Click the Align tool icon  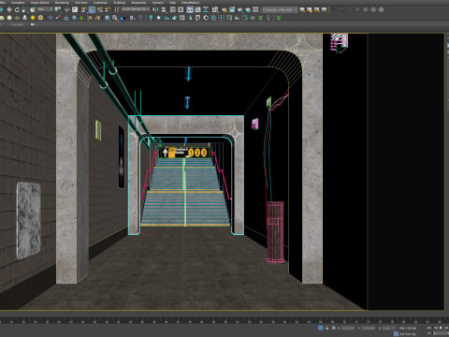click(163, 9)
